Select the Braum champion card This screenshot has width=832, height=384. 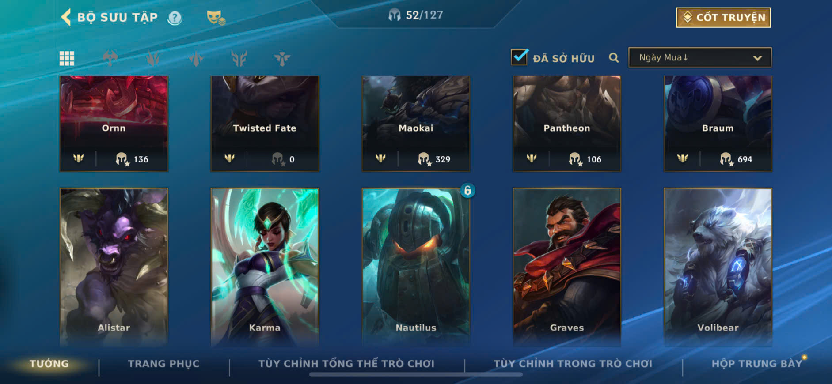coord(718,124)
